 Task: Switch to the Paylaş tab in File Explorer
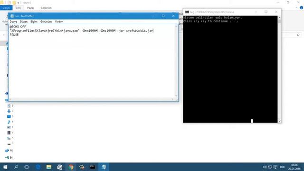click(30, 8)
